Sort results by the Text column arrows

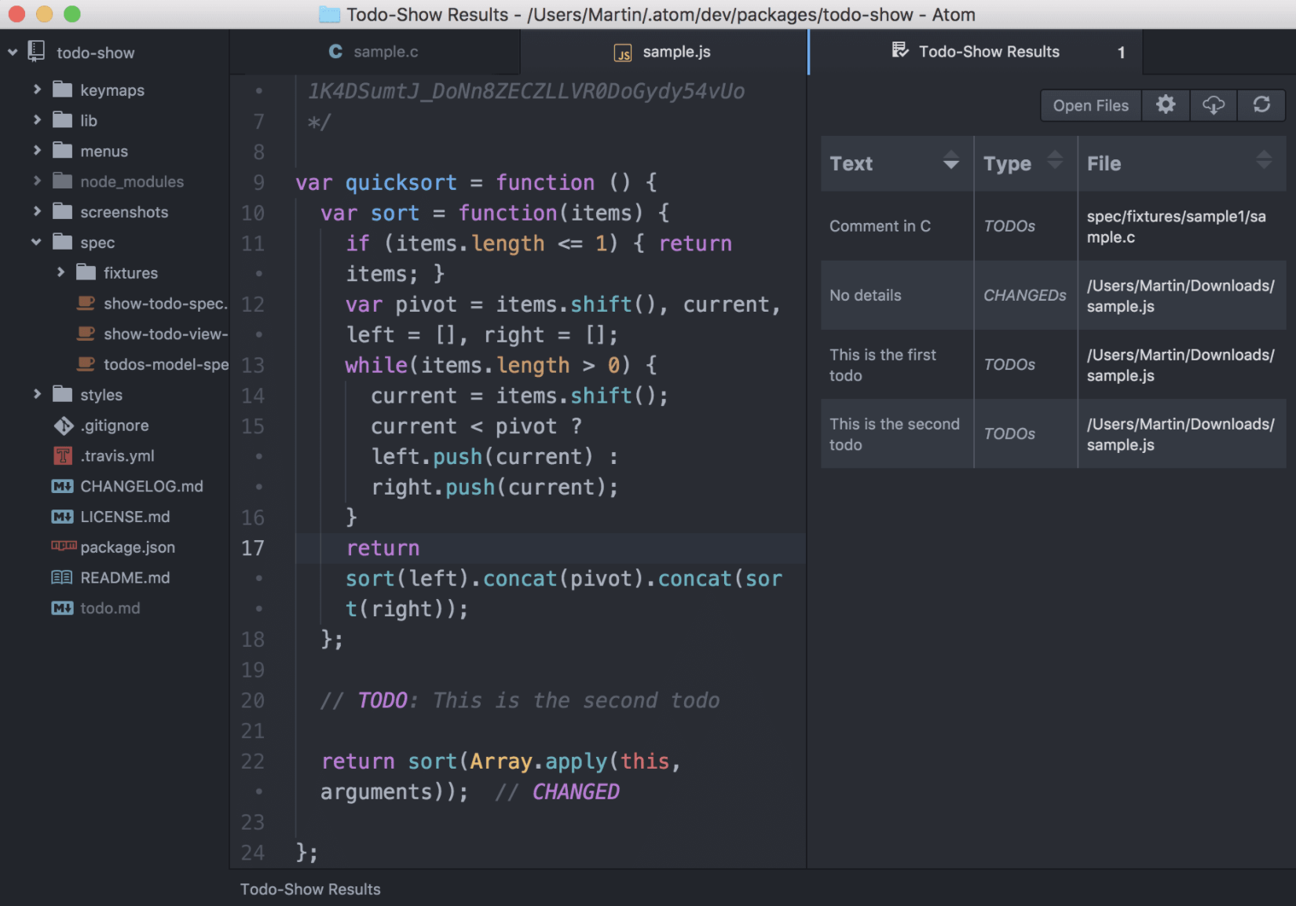950,162
